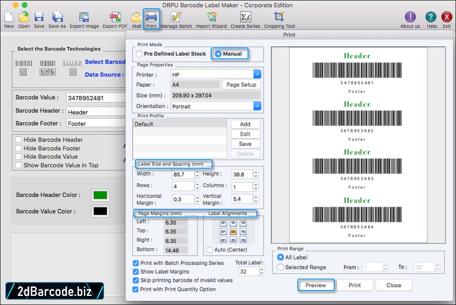Toggle Hide Barcode Header checkbox
Viewport: 456px width, 305px height.
point(19,140)
